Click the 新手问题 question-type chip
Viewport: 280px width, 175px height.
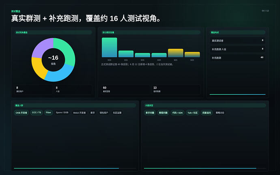150,113
